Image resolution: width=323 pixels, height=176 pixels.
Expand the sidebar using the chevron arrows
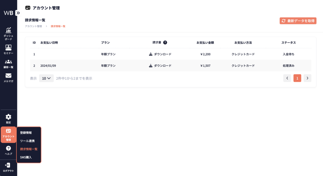click(x=18, y=13)
